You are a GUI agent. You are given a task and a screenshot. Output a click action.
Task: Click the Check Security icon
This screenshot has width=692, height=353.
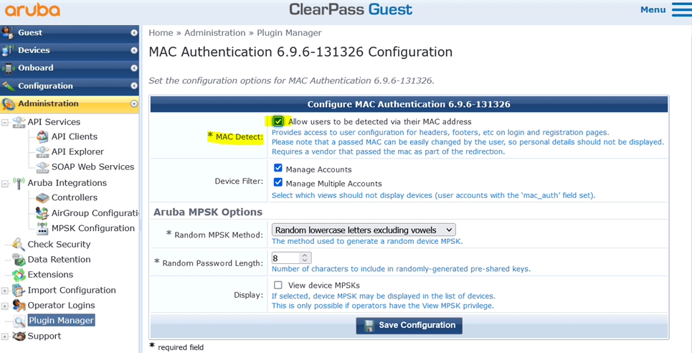click(x=19, y=244)
